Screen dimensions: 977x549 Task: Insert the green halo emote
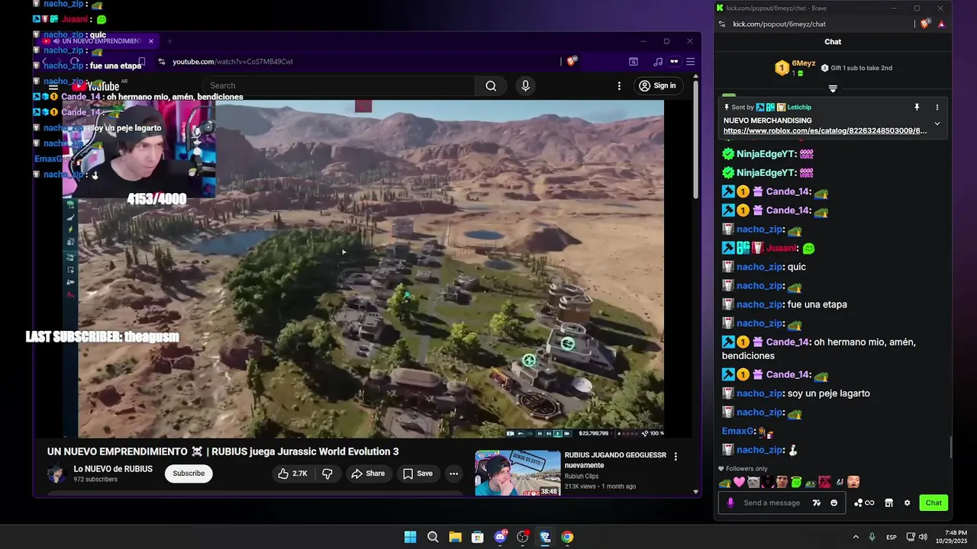coord(796,482)
